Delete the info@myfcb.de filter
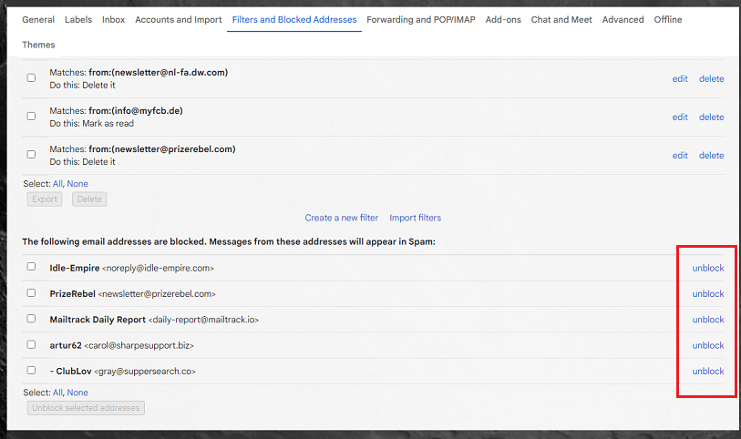Image resolution: width=741 pixels, height=439 pixels. tap(711, 117)
